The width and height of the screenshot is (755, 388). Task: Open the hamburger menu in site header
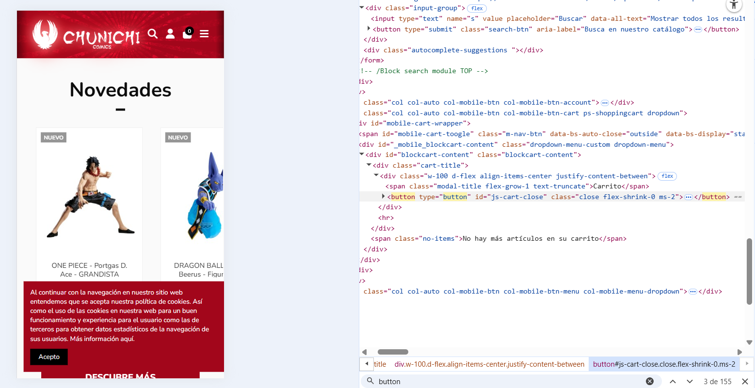pyautogui.click(x=204, y=34)
